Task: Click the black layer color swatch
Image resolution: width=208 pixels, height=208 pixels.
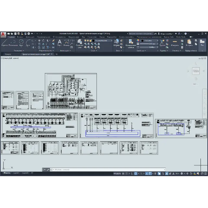Action: (93, 41)
